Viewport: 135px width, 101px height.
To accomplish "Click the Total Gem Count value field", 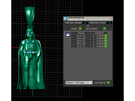I will pos(109,23).
